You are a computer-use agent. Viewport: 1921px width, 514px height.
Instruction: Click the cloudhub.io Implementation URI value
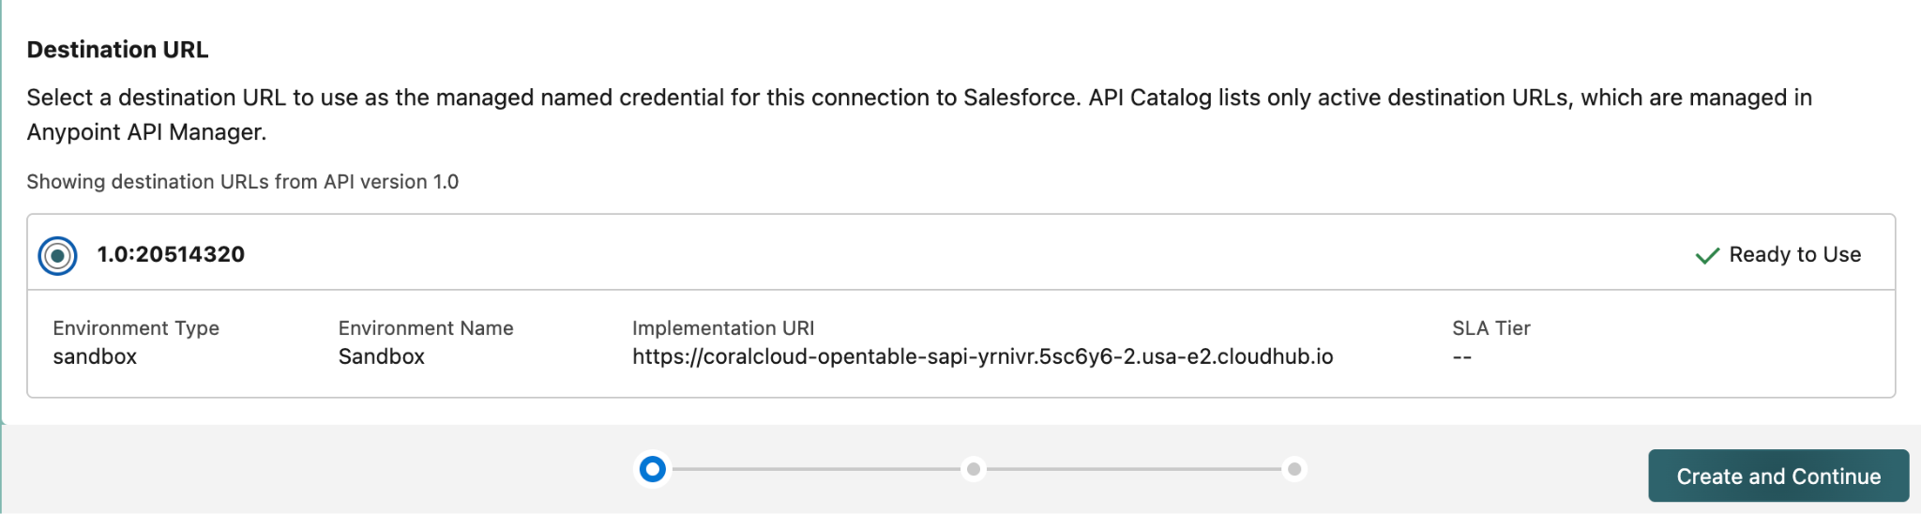pos(982,356)
